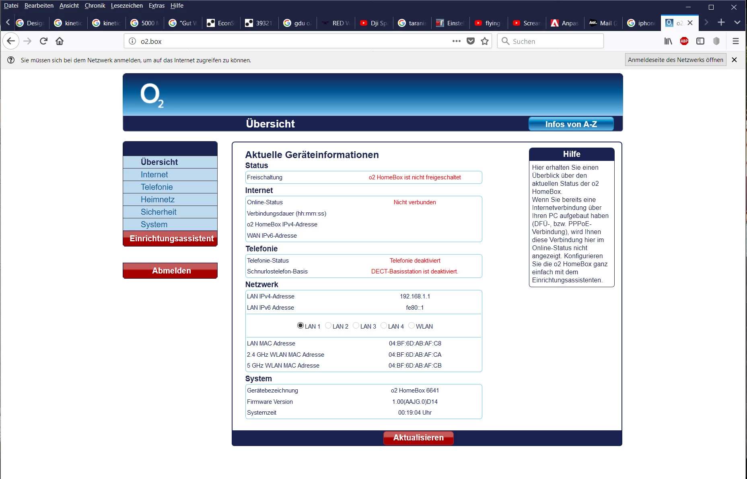The image size is (747, 479).
Task: Open the Datei menu
Action: [11, 6]
